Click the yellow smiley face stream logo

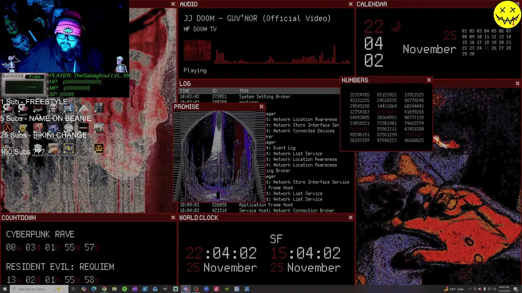tap(507, 14)
